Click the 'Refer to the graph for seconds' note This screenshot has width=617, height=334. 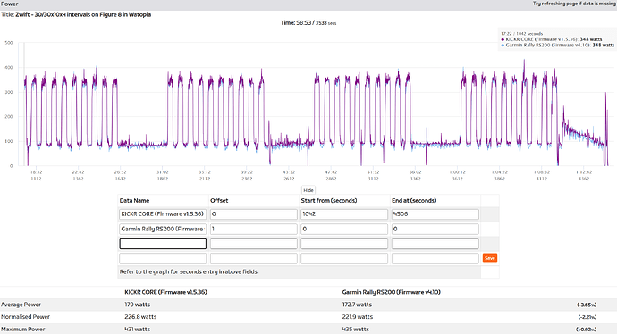point(189,271)
